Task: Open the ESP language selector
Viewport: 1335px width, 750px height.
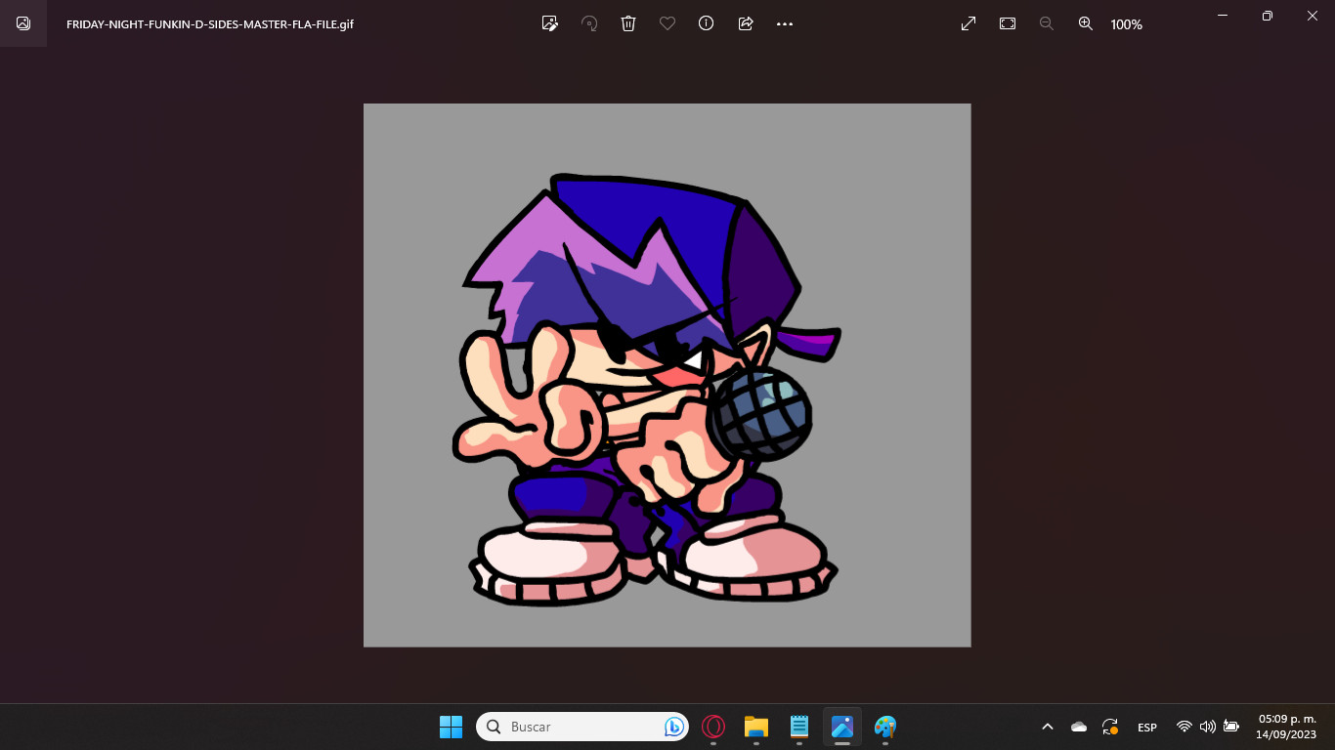Action: point(1147,728)
